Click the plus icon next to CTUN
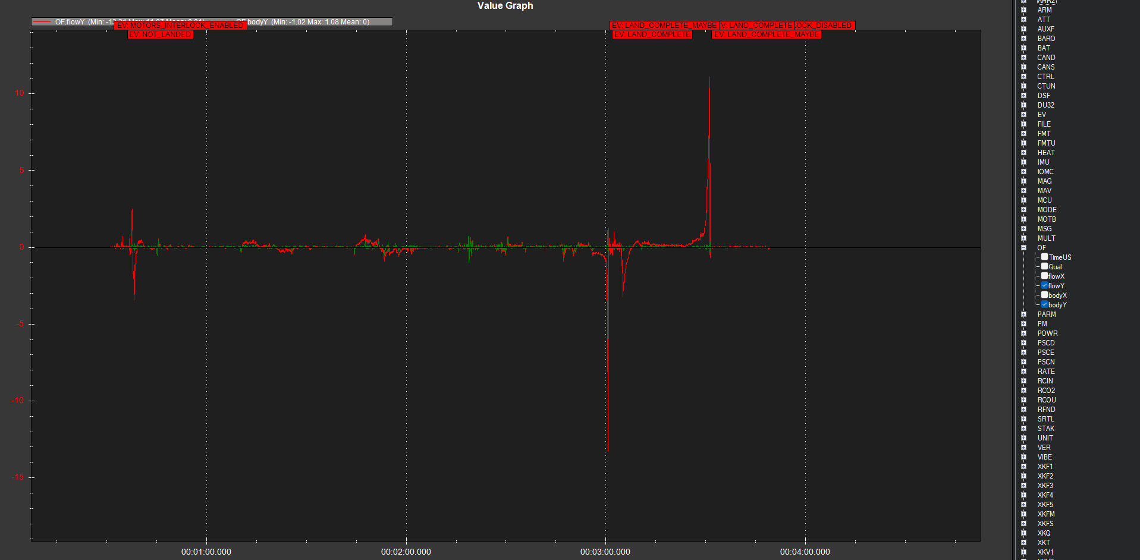Screen dimensions: 1140x560 pyautogui.click(x=1023, y=86)
